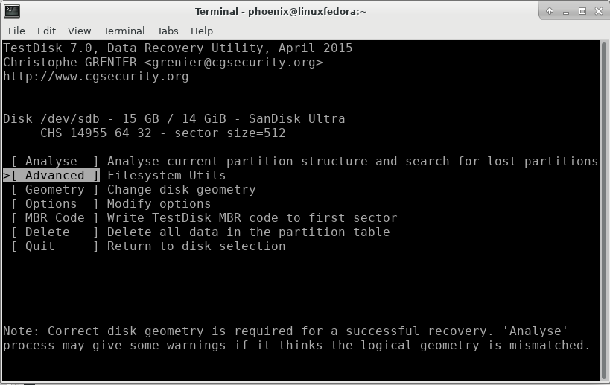Choose the Options entry in TestDisk
The height and width of the screenshot is (385, 610).
tap(55, 204)
